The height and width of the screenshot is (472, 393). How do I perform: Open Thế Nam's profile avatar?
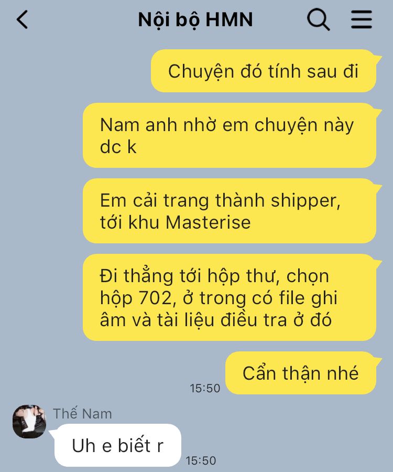click(29, 421)
